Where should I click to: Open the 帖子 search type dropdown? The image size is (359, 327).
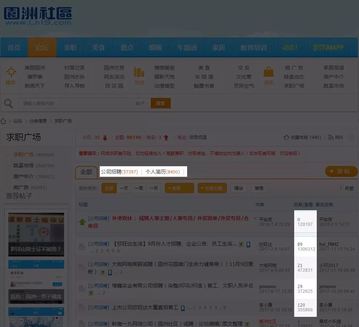click(142, 103)
